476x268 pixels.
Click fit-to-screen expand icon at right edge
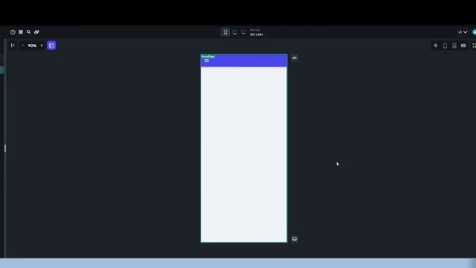[x=474, y=45]
